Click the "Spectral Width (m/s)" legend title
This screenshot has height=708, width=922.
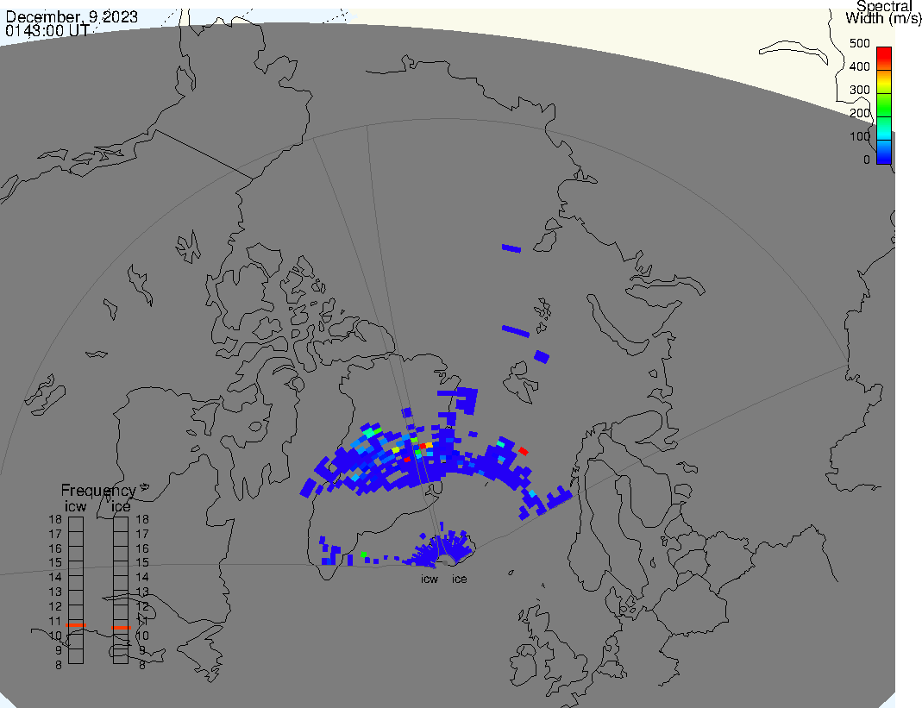pyautogui.click(x=883, y=12)
